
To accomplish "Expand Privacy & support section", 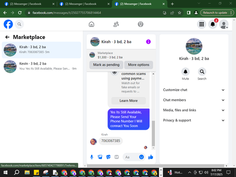I will [194, 120].
